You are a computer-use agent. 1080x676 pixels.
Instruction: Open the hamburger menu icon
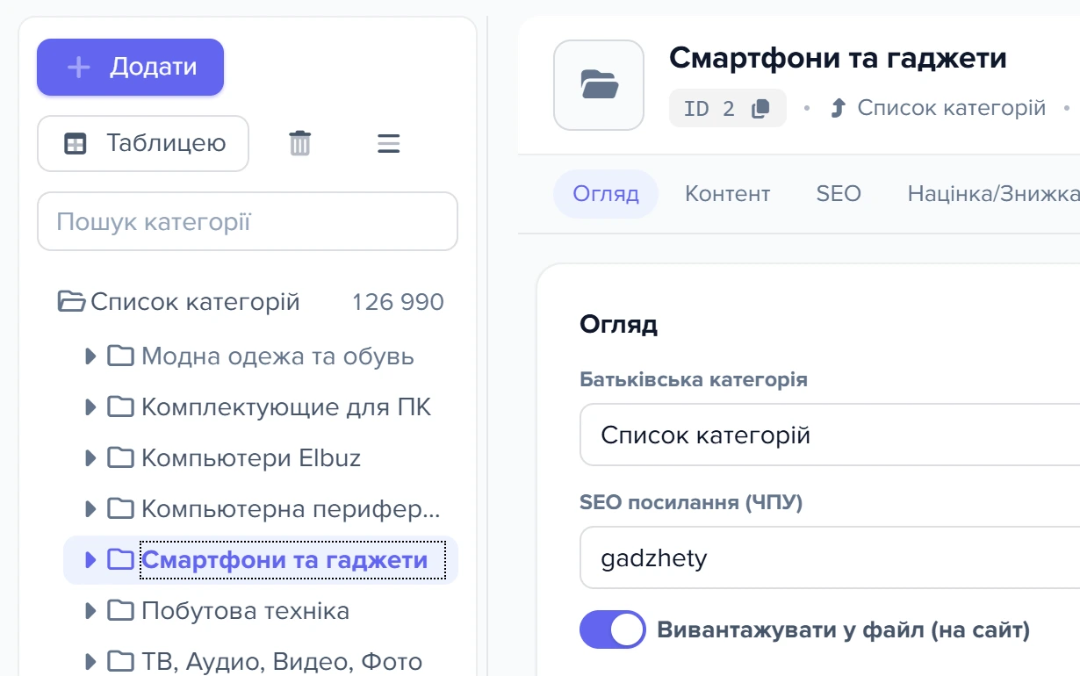tap(389, 143)
